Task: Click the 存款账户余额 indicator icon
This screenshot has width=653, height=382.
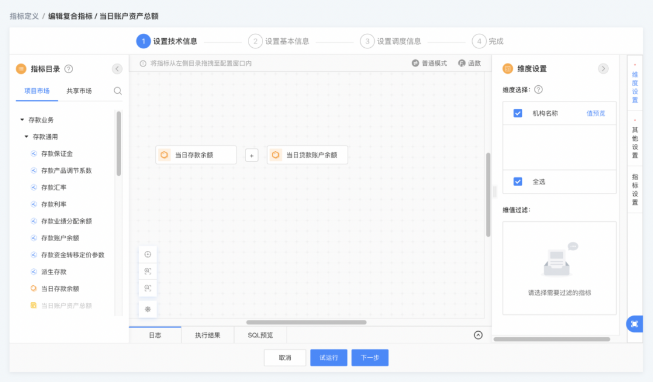Action: [x=34, y=238]
